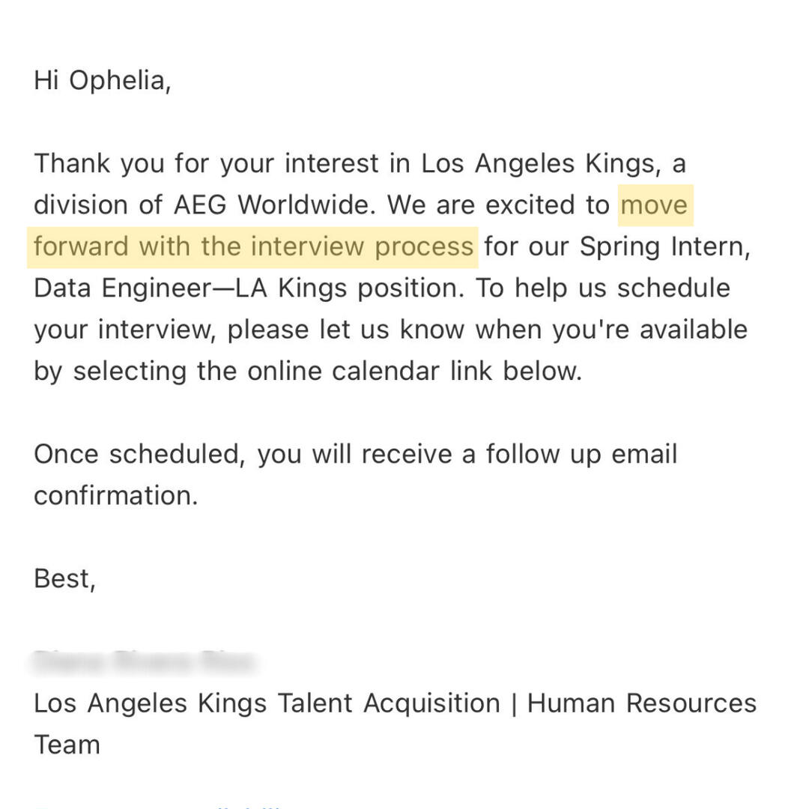Click the "Best," sign-off
Viewport: 809px width, 809px height.
click(65, 578)
